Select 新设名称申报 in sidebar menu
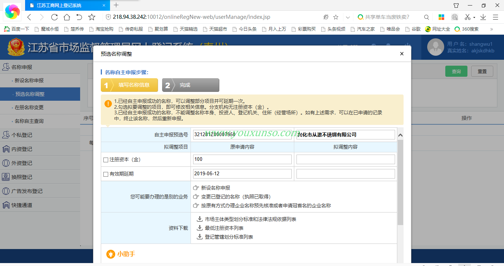Viewport: 504px width, 266px height. [x=29, y=80]
